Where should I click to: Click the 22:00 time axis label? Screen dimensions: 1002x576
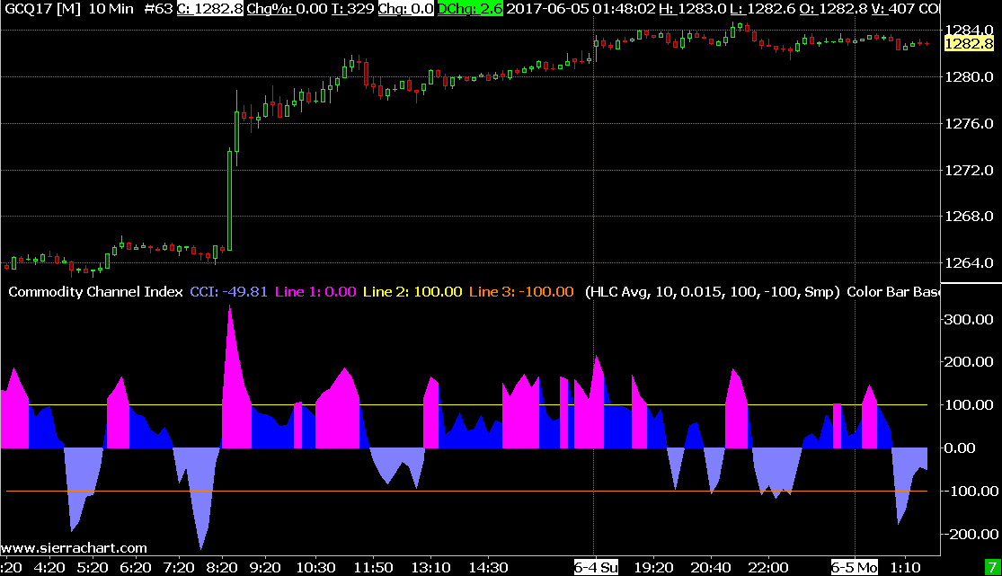point(768,568)
